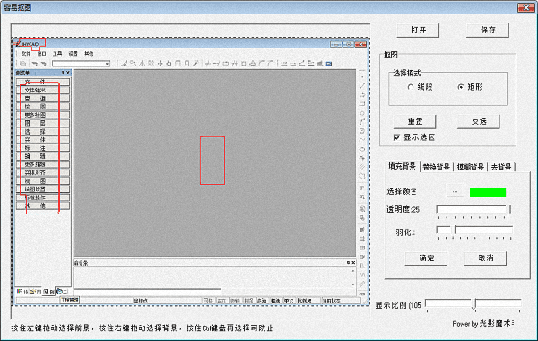Image resolution: width=538 pixels, height=341 pixels.
Task: Click the 正交 status toggle in HYCAD
Action: click(221, 301)
